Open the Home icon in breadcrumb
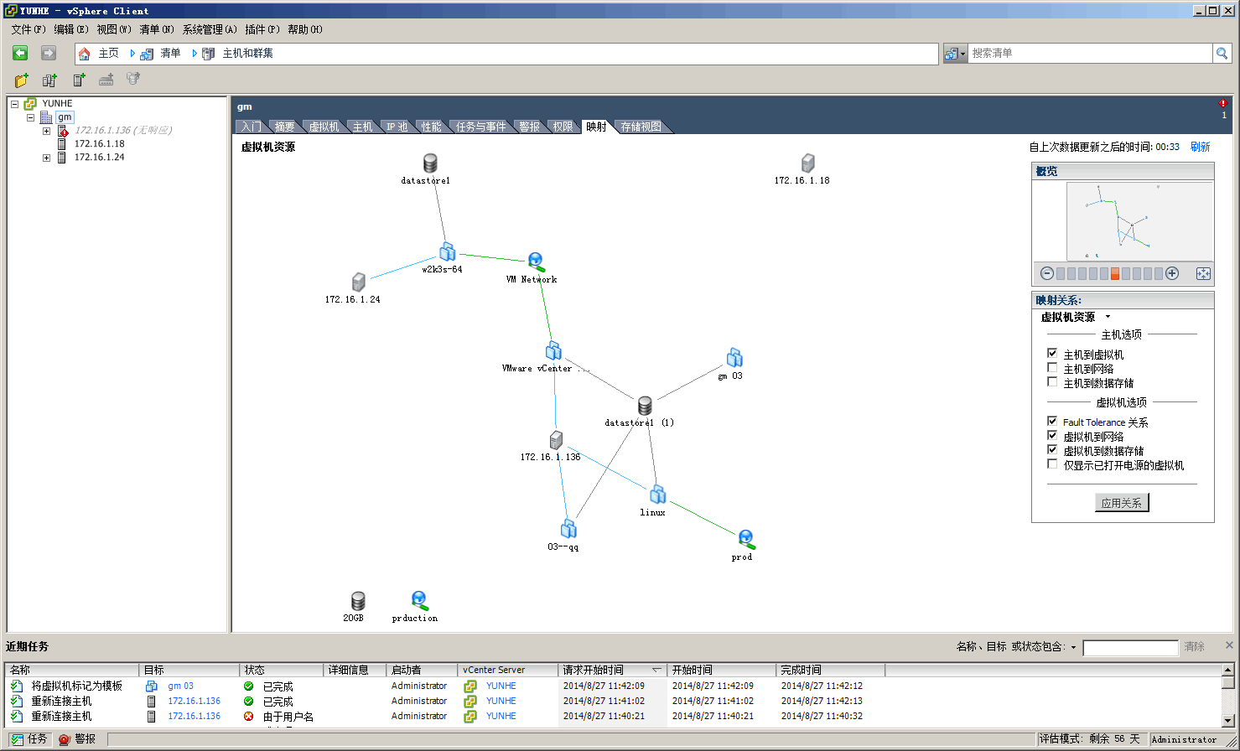This screenshot has width=1240, height=751. tap(84, 54)
